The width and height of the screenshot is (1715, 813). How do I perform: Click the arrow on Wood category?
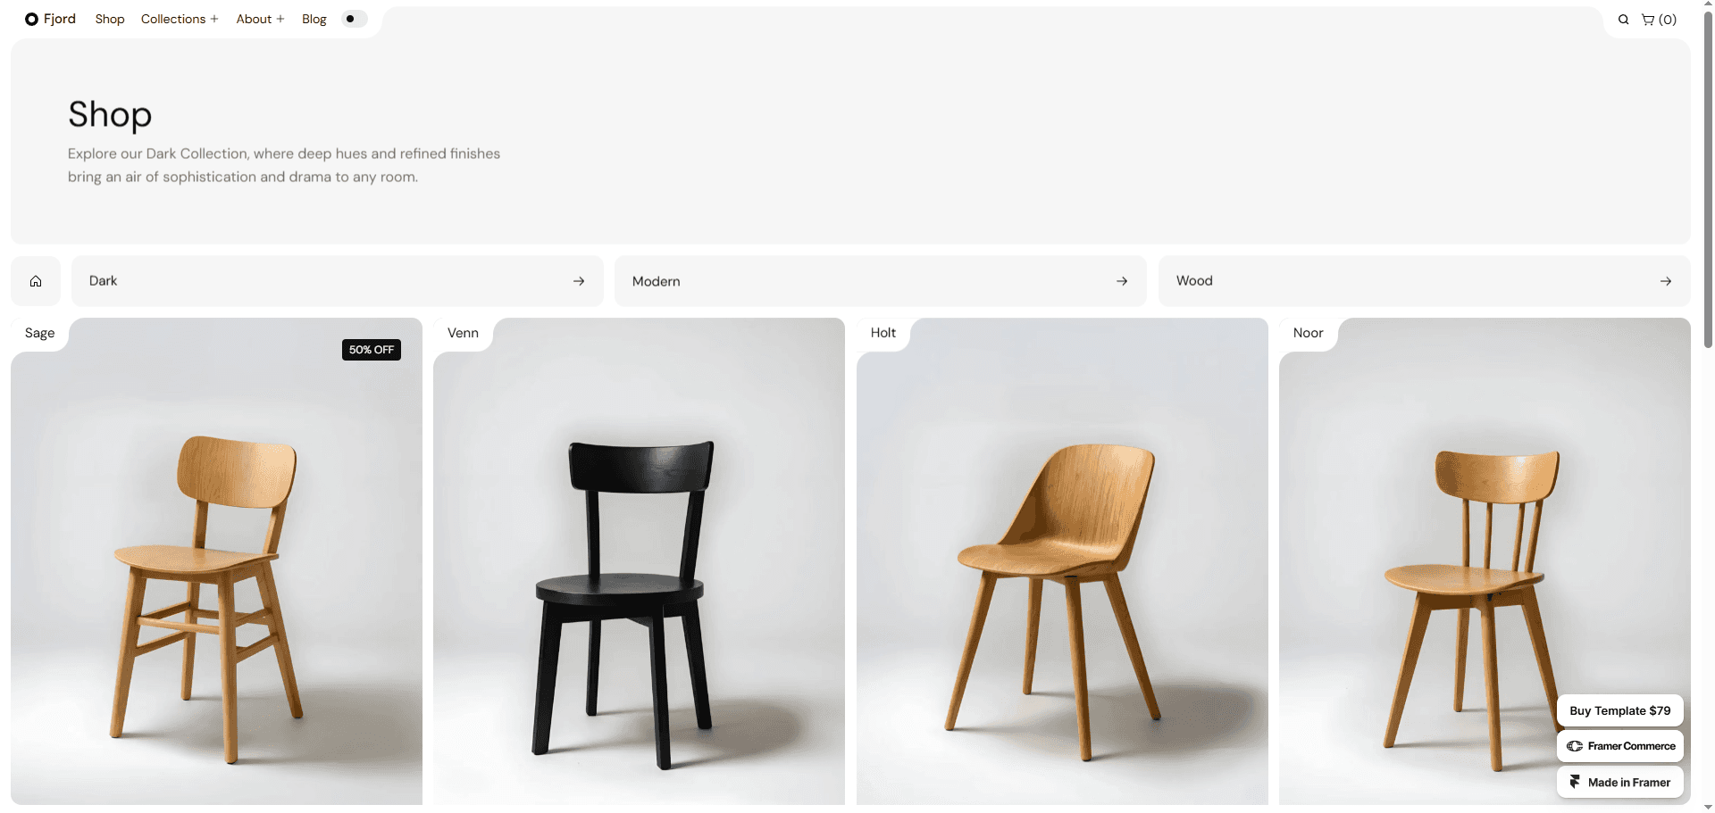(x=1666, y=281)
